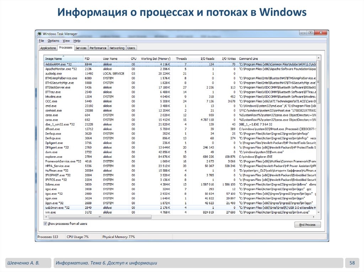Select the FrameworkService.exe *32 process
Screen dimensions: 364x272
(x=180, y=161)
